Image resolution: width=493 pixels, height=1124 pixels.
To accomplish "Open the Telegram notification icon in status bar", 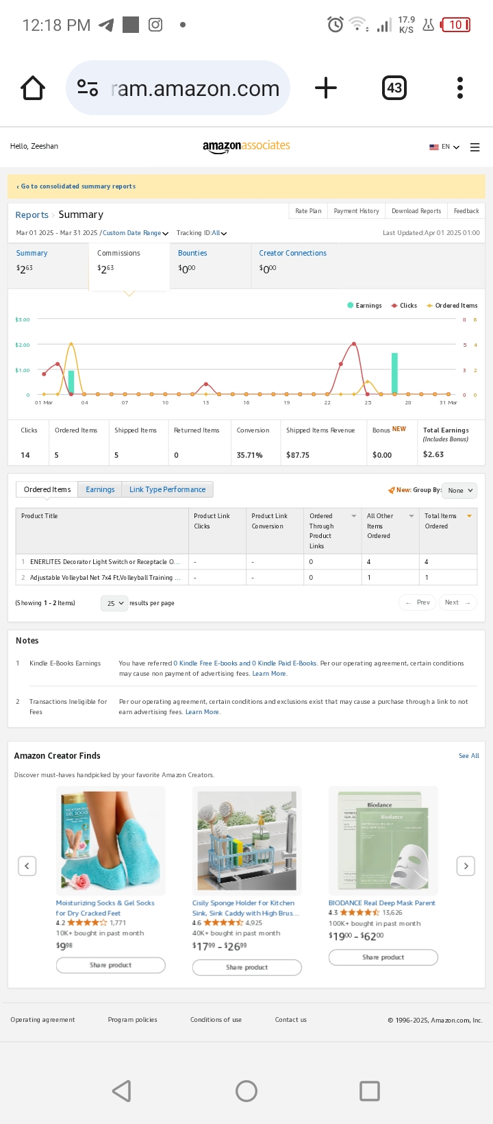I will [106, 25].
